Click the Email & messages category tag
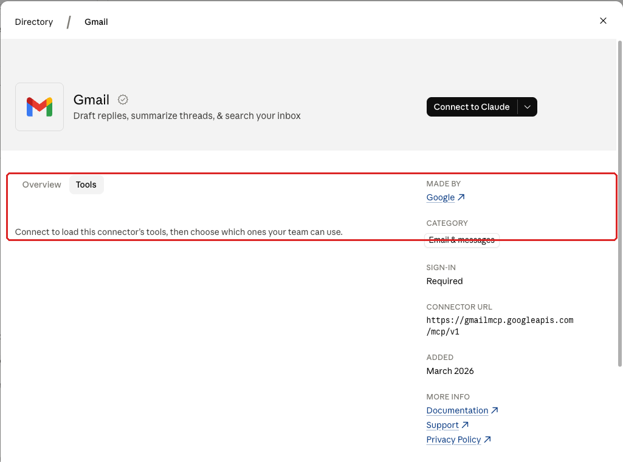This screenshot has height=462, width=623. pyautogui.click(x=462, y=240)
